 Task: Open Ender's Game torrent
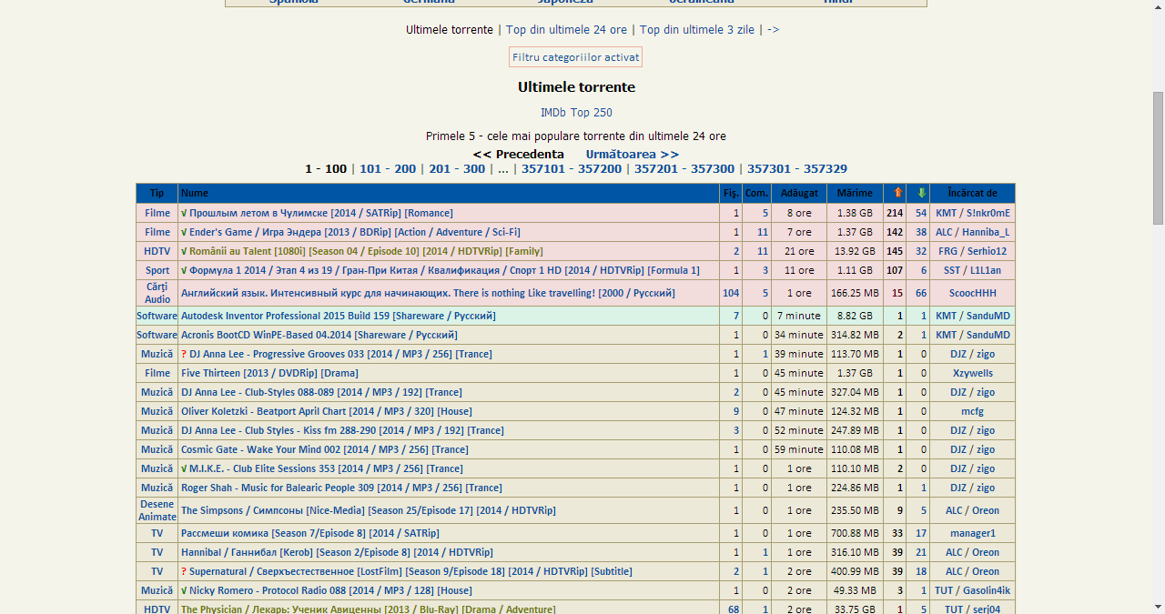tap(355, 232)
